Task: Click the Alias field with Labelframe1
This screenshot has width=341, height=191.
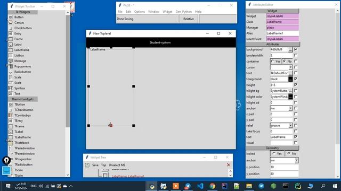Action: pyautogui.click(x=282, y=33)
